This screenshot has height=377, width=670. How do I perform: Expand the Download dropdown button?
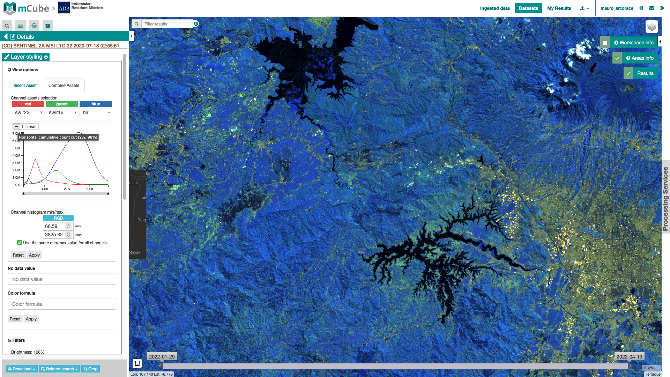22,369
